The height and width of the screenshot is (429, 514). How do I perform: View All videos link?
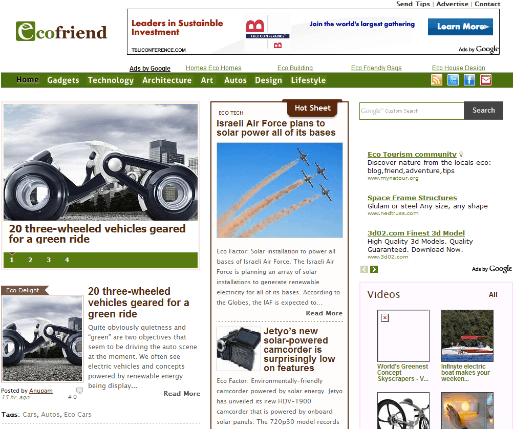[493, 294]
